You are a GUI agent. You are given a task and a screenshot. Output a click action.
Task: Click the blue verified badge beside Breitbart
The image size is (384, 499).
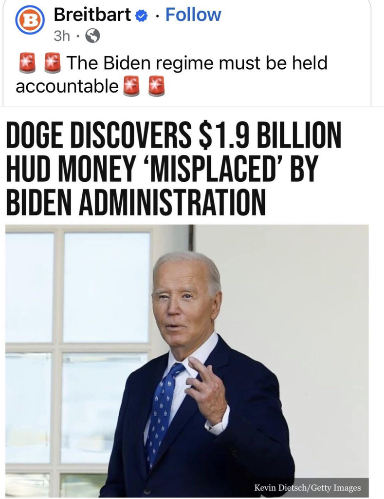pos(141,16)
